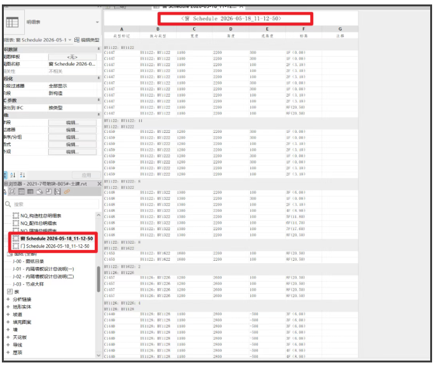Click the group total row BY1122: BY1122: 11
The height and width of the screenshot is (365, 434).
click(x=231, y=121)
